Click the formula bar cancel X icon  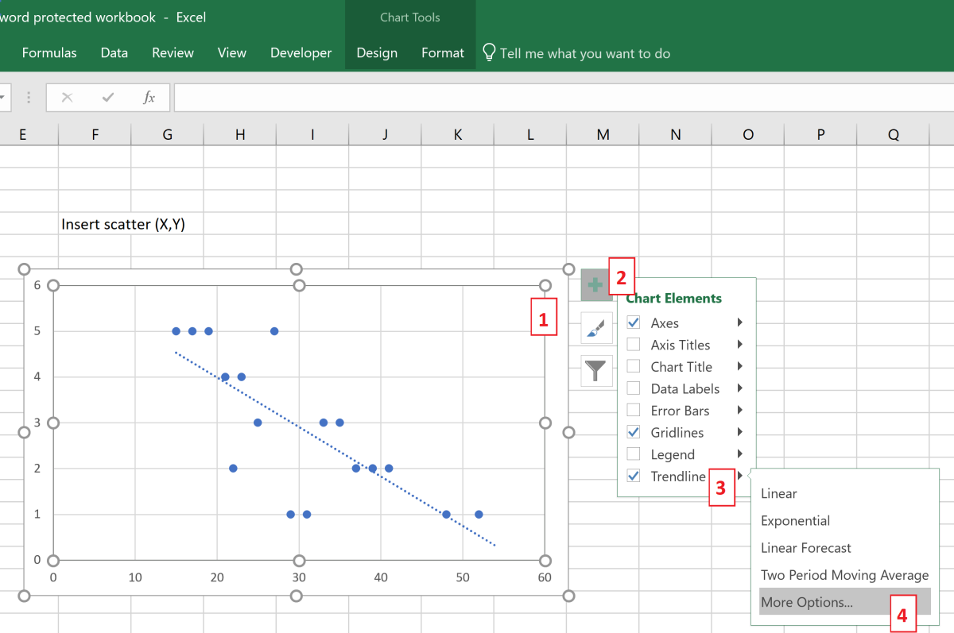[67, 98]
